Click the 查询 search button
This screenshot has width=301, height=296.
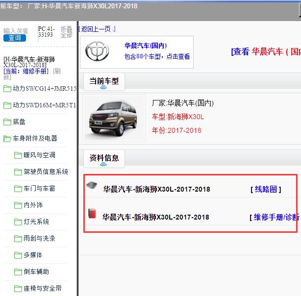[15, 38]
